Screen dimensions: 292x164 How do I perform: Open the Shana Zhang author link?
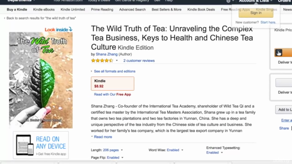pos(106,54)
